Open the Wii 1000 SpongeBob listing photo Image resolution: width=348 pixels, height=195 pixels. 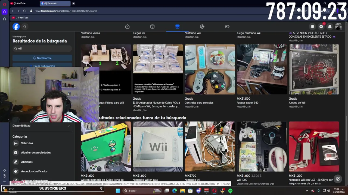point(262,147)
